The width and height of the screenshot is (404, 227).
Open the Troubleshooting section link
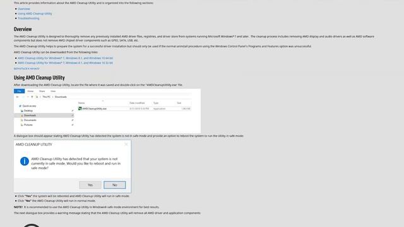coord(28,18)
